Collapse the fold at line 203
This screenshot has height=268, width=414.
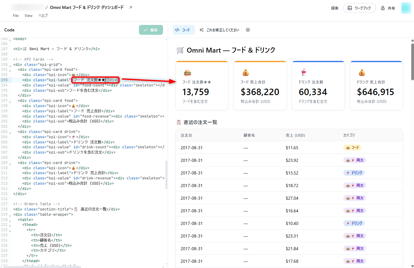10,133
